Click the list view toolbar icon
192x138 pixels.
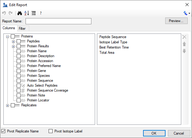34,13
